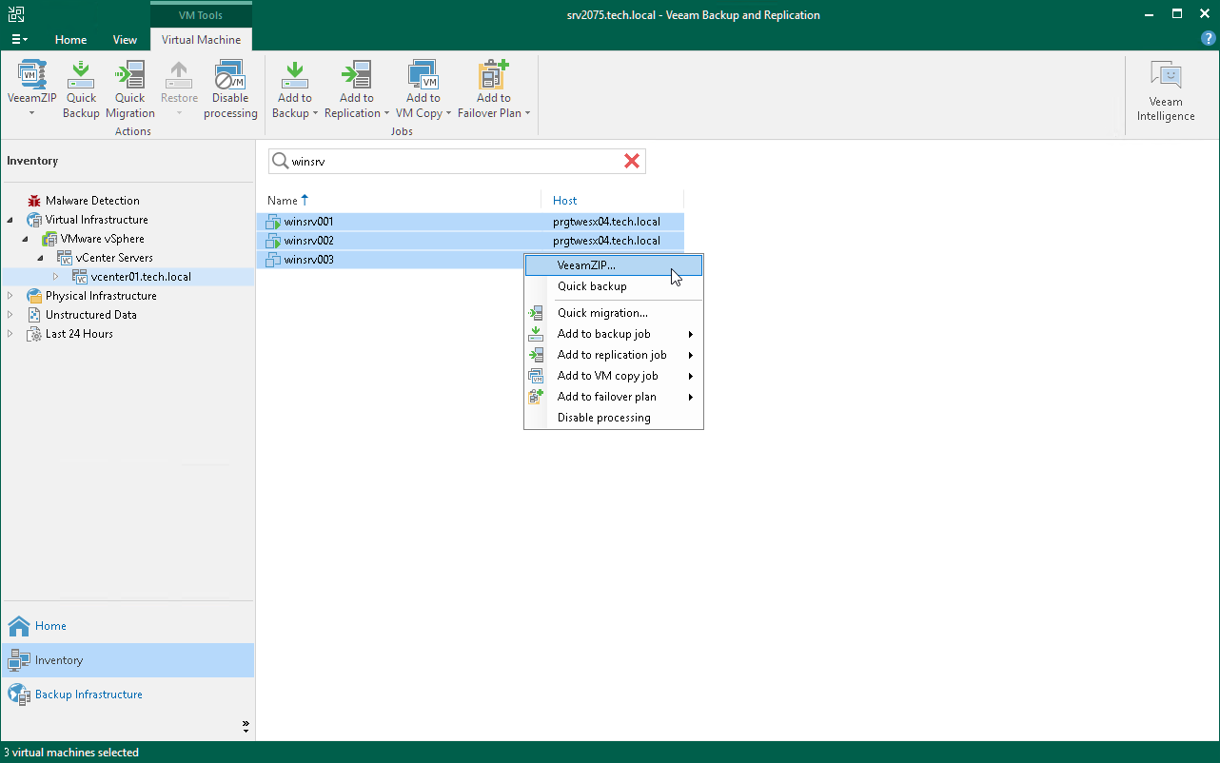Expand the Physical Infrastructure tree node
The height and width of the screenshot is (763, 1220).
pyautogui.click(x=12, y=295)
